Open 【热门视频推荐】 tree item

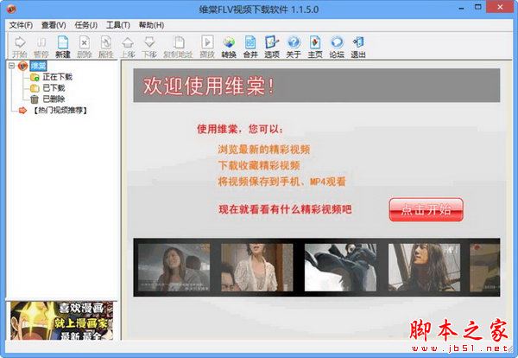[x=60, y=110]
